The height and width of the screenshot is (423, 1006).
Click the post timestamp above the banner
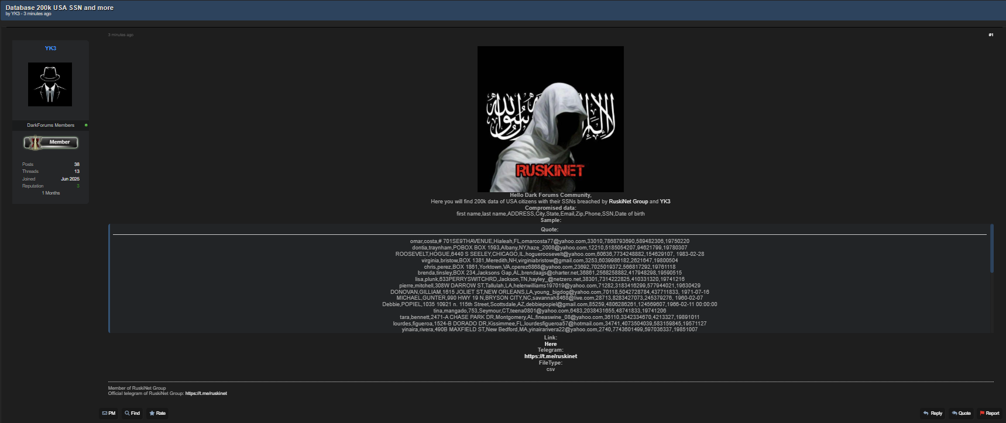(121, 35)
